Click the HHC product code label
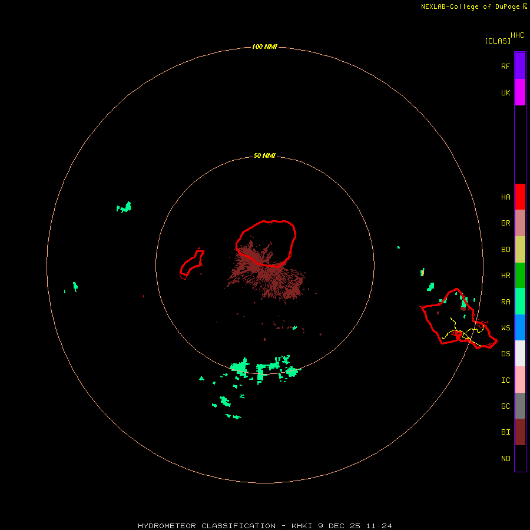The height and width of the screenshot is (530, 530). (518, 35)
